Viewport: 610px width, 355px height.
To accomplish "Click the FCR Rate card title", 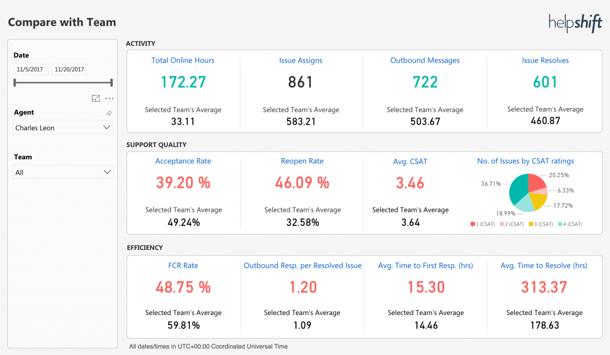I will click(183, 266).
